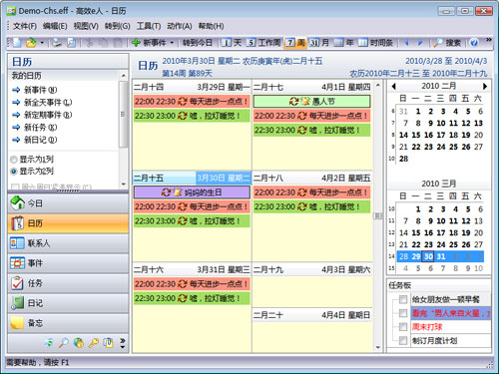
Task: Go to previous month in mini calendar
Action: [x=394, y=86]
